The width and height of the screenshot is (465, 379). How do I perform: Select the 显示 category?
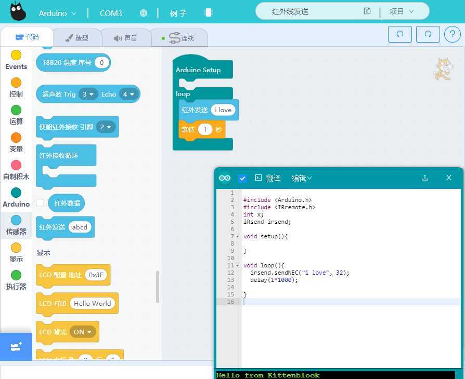16,253
